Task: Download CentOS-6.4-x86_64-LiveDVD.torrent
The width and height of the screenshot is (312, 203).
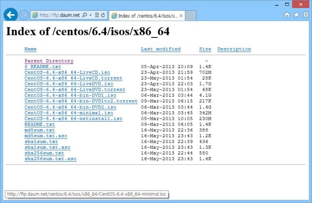Action: 75,89
